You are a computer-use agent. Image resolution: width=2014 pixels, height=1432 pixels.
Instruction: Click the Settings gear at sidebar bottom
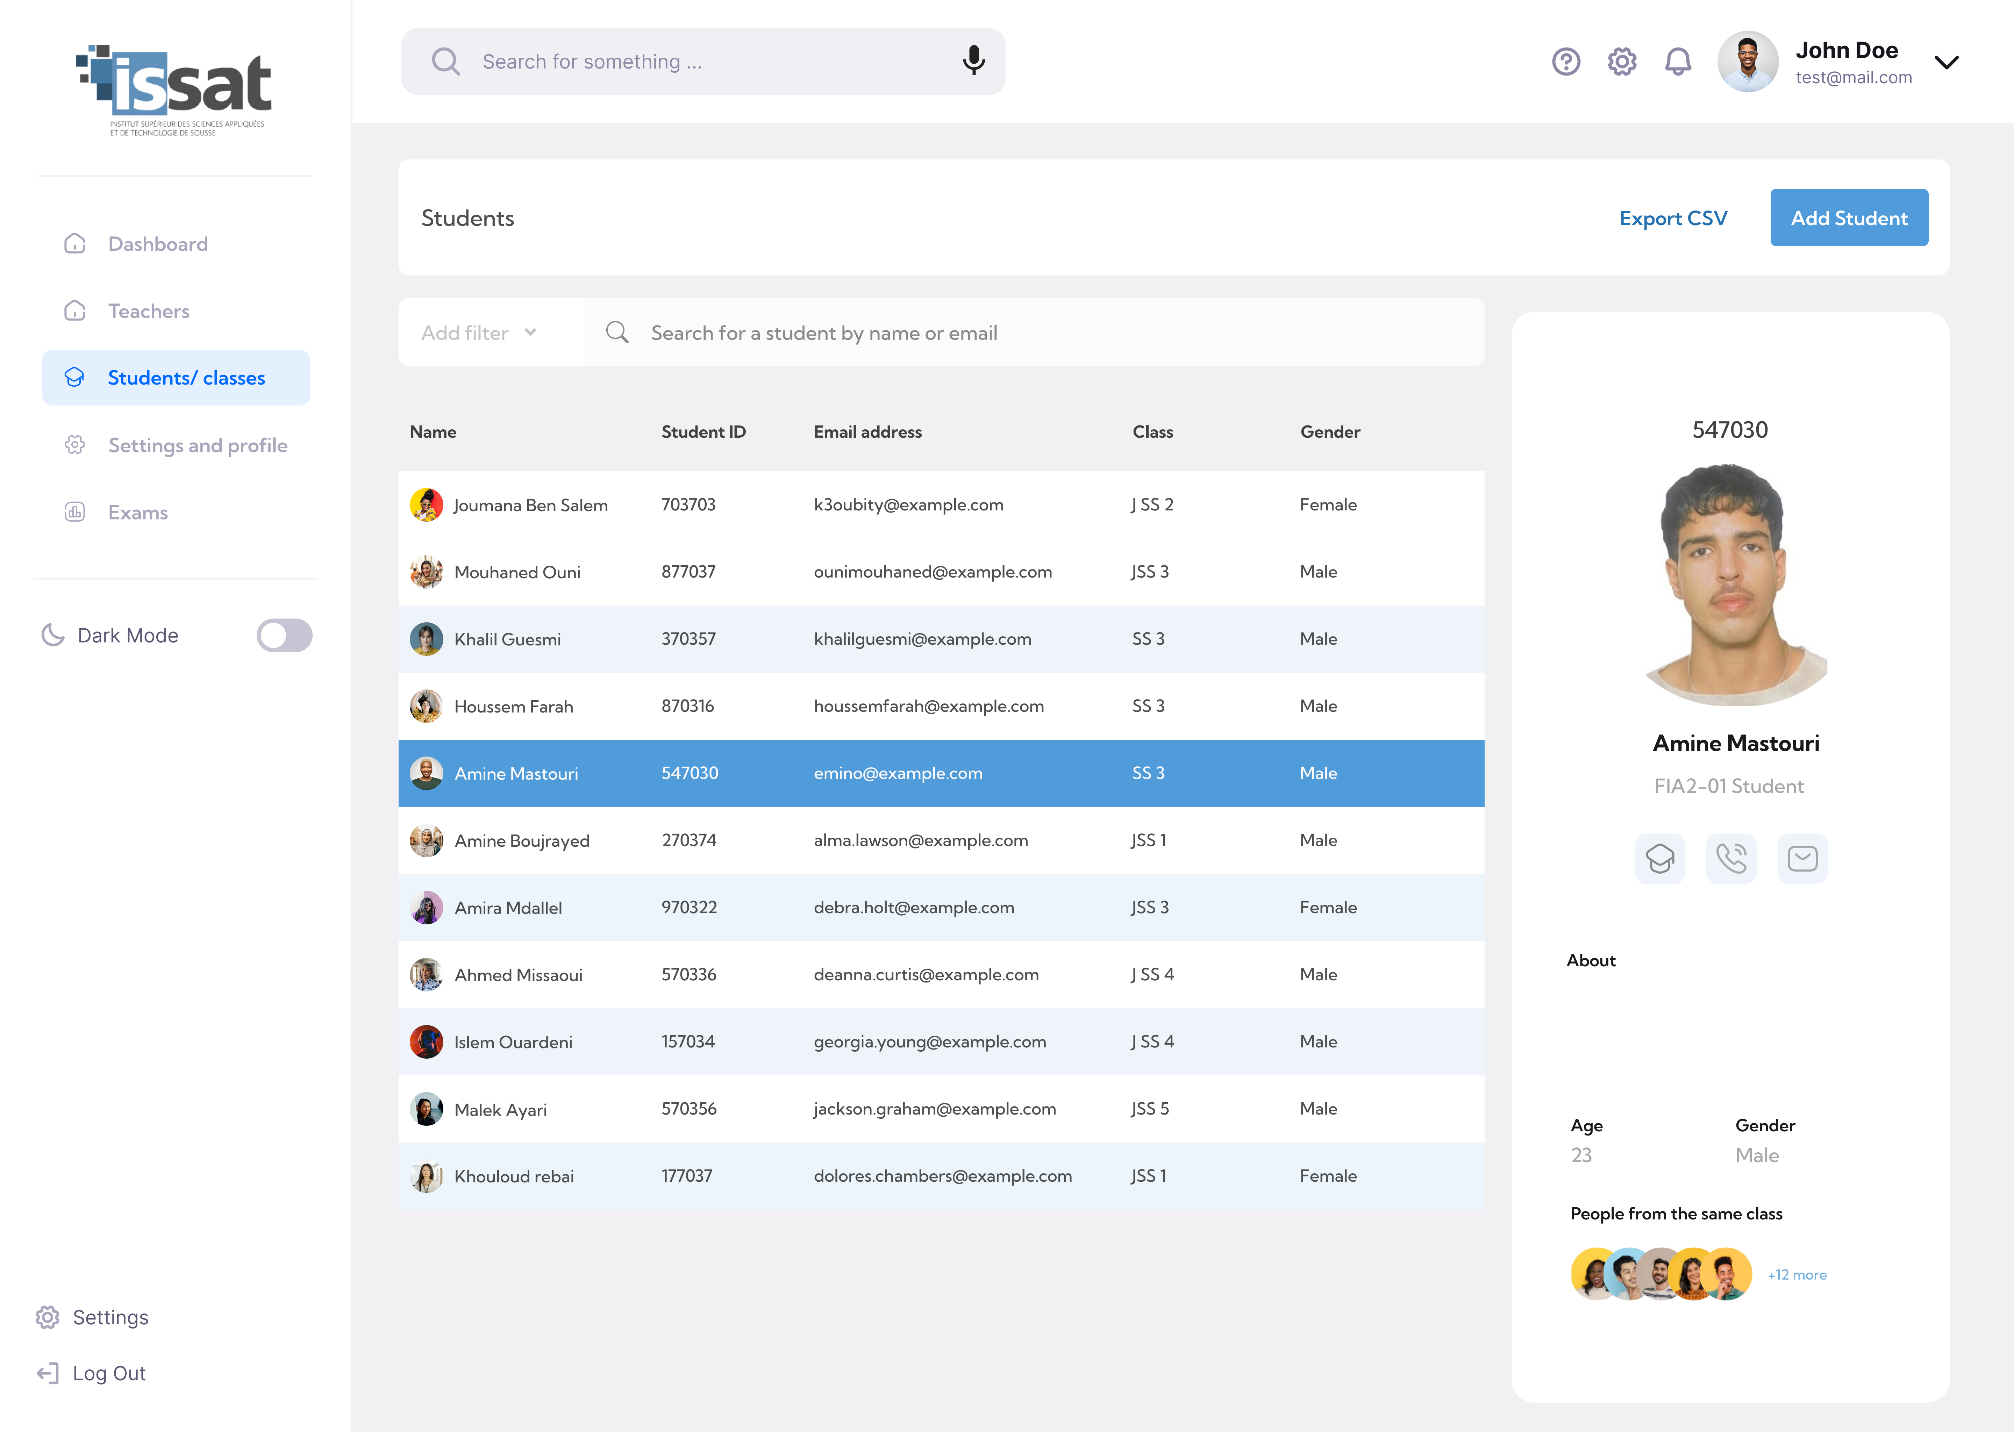48,1317
